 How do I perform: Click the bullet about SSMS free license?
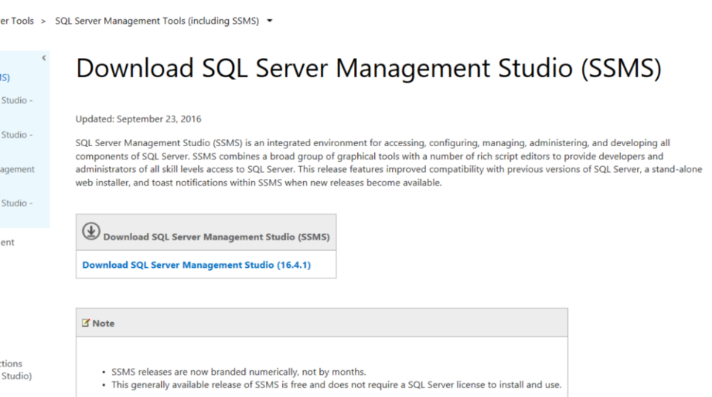click(x=336, y=384)
